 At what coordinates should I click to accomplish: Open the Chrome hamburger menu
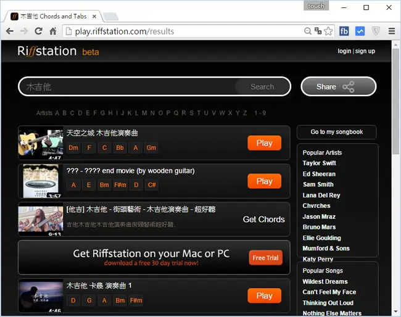[x=392, y=31]
